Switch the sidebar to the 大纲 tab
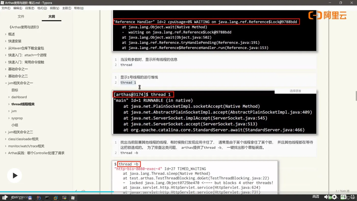 click(52, 16)
